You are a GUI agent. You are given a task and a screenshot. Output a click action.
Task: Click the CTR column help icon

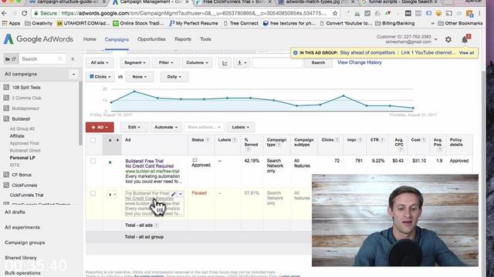[382, 140]
